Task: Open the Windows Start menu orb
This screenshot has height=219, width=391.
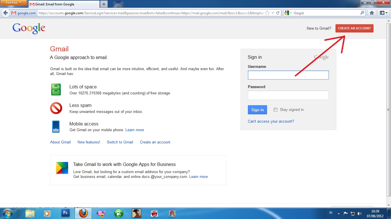Action: [x=8, y=213]
